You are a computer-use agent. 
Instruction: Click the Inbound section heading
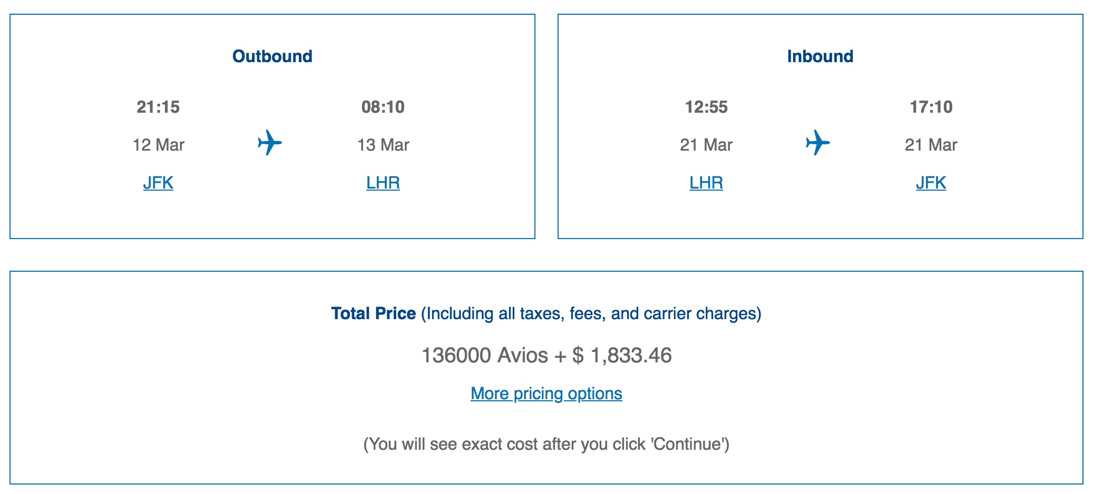820,56
